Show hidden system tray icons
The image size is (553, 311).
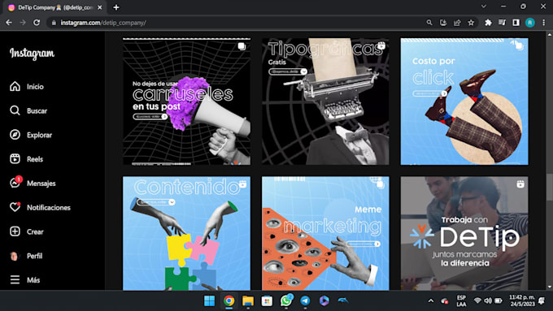coord(431,300)
